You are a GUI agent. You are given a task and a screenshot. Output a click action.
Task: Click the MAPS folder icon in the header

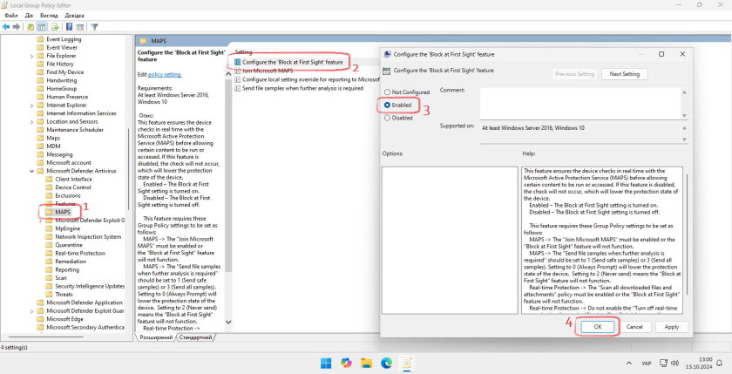143,41
